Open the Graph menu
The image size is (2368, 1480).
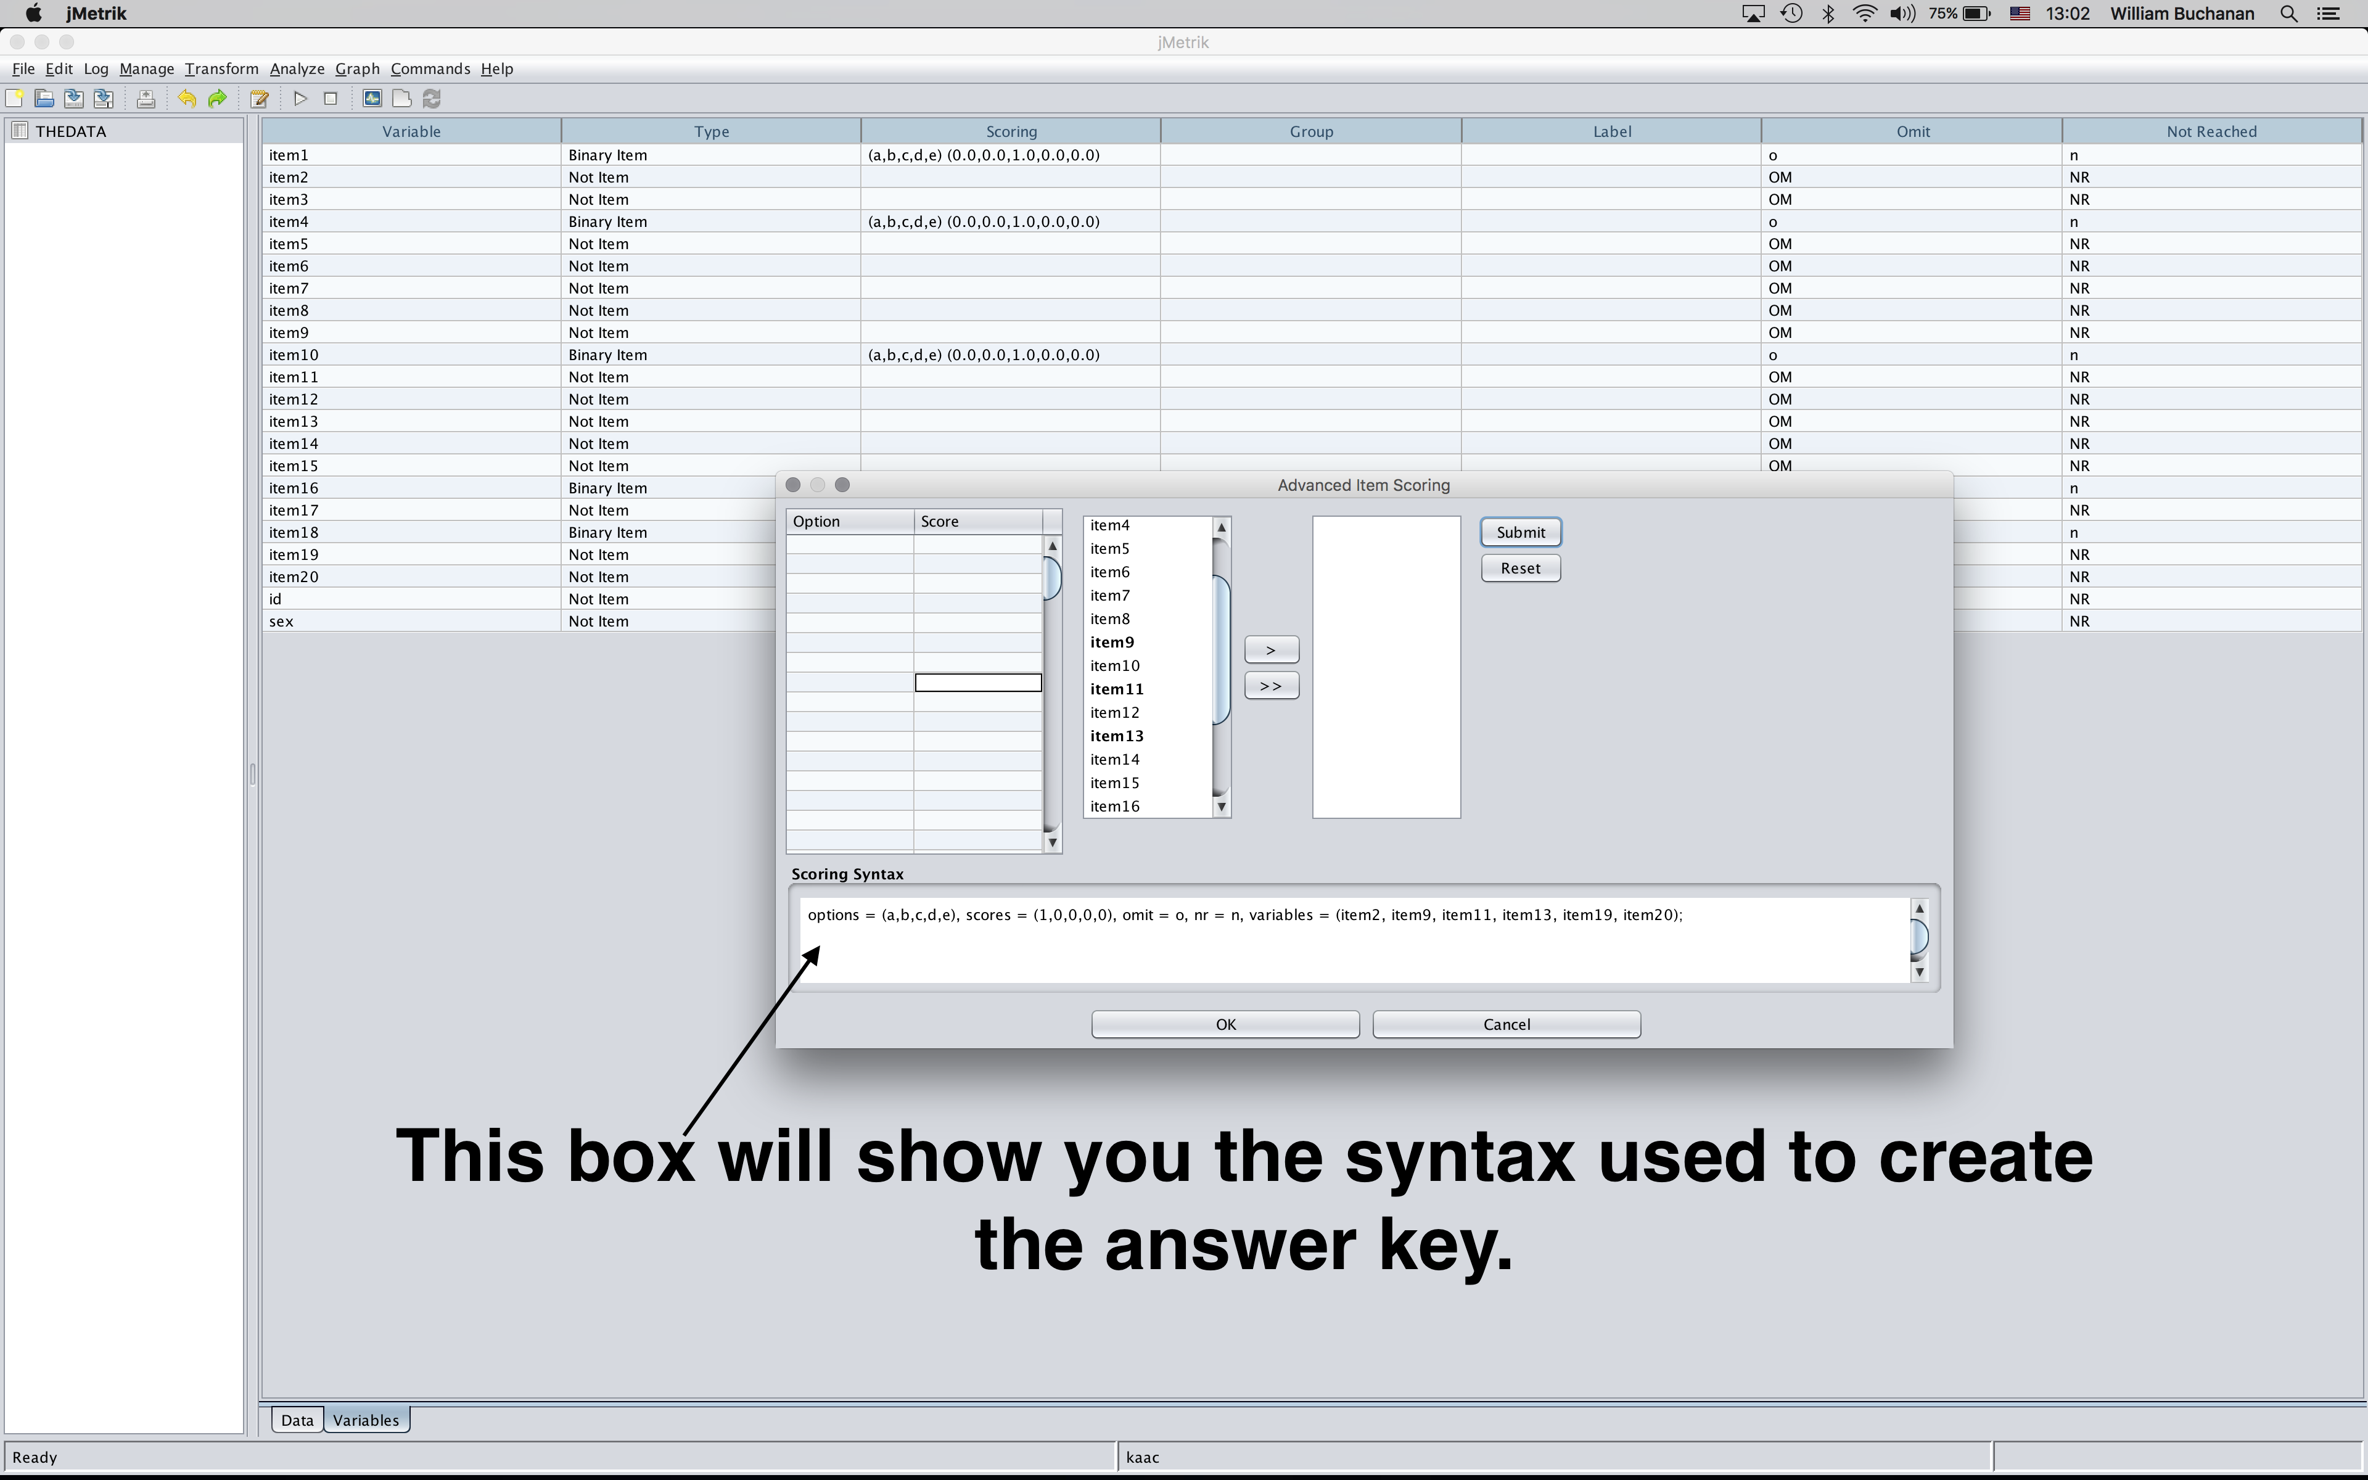point(357,68)
